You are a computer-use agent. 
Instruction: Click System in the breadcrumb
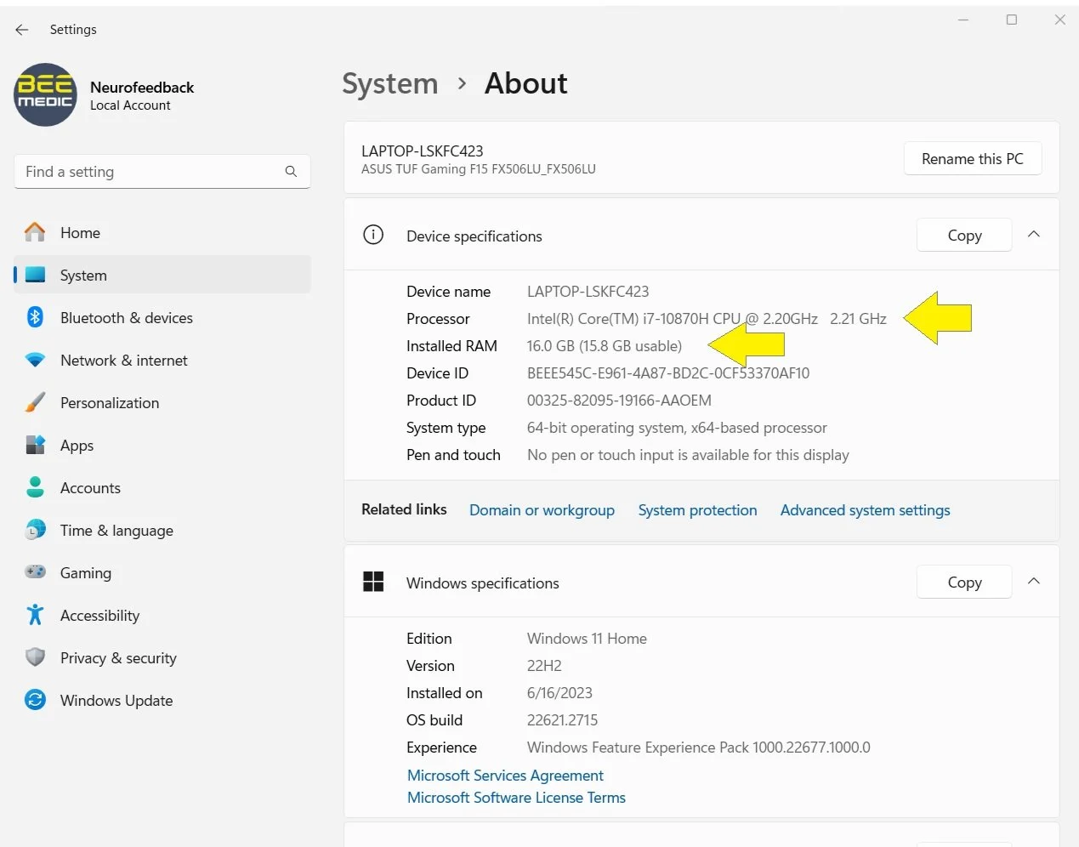389,83
